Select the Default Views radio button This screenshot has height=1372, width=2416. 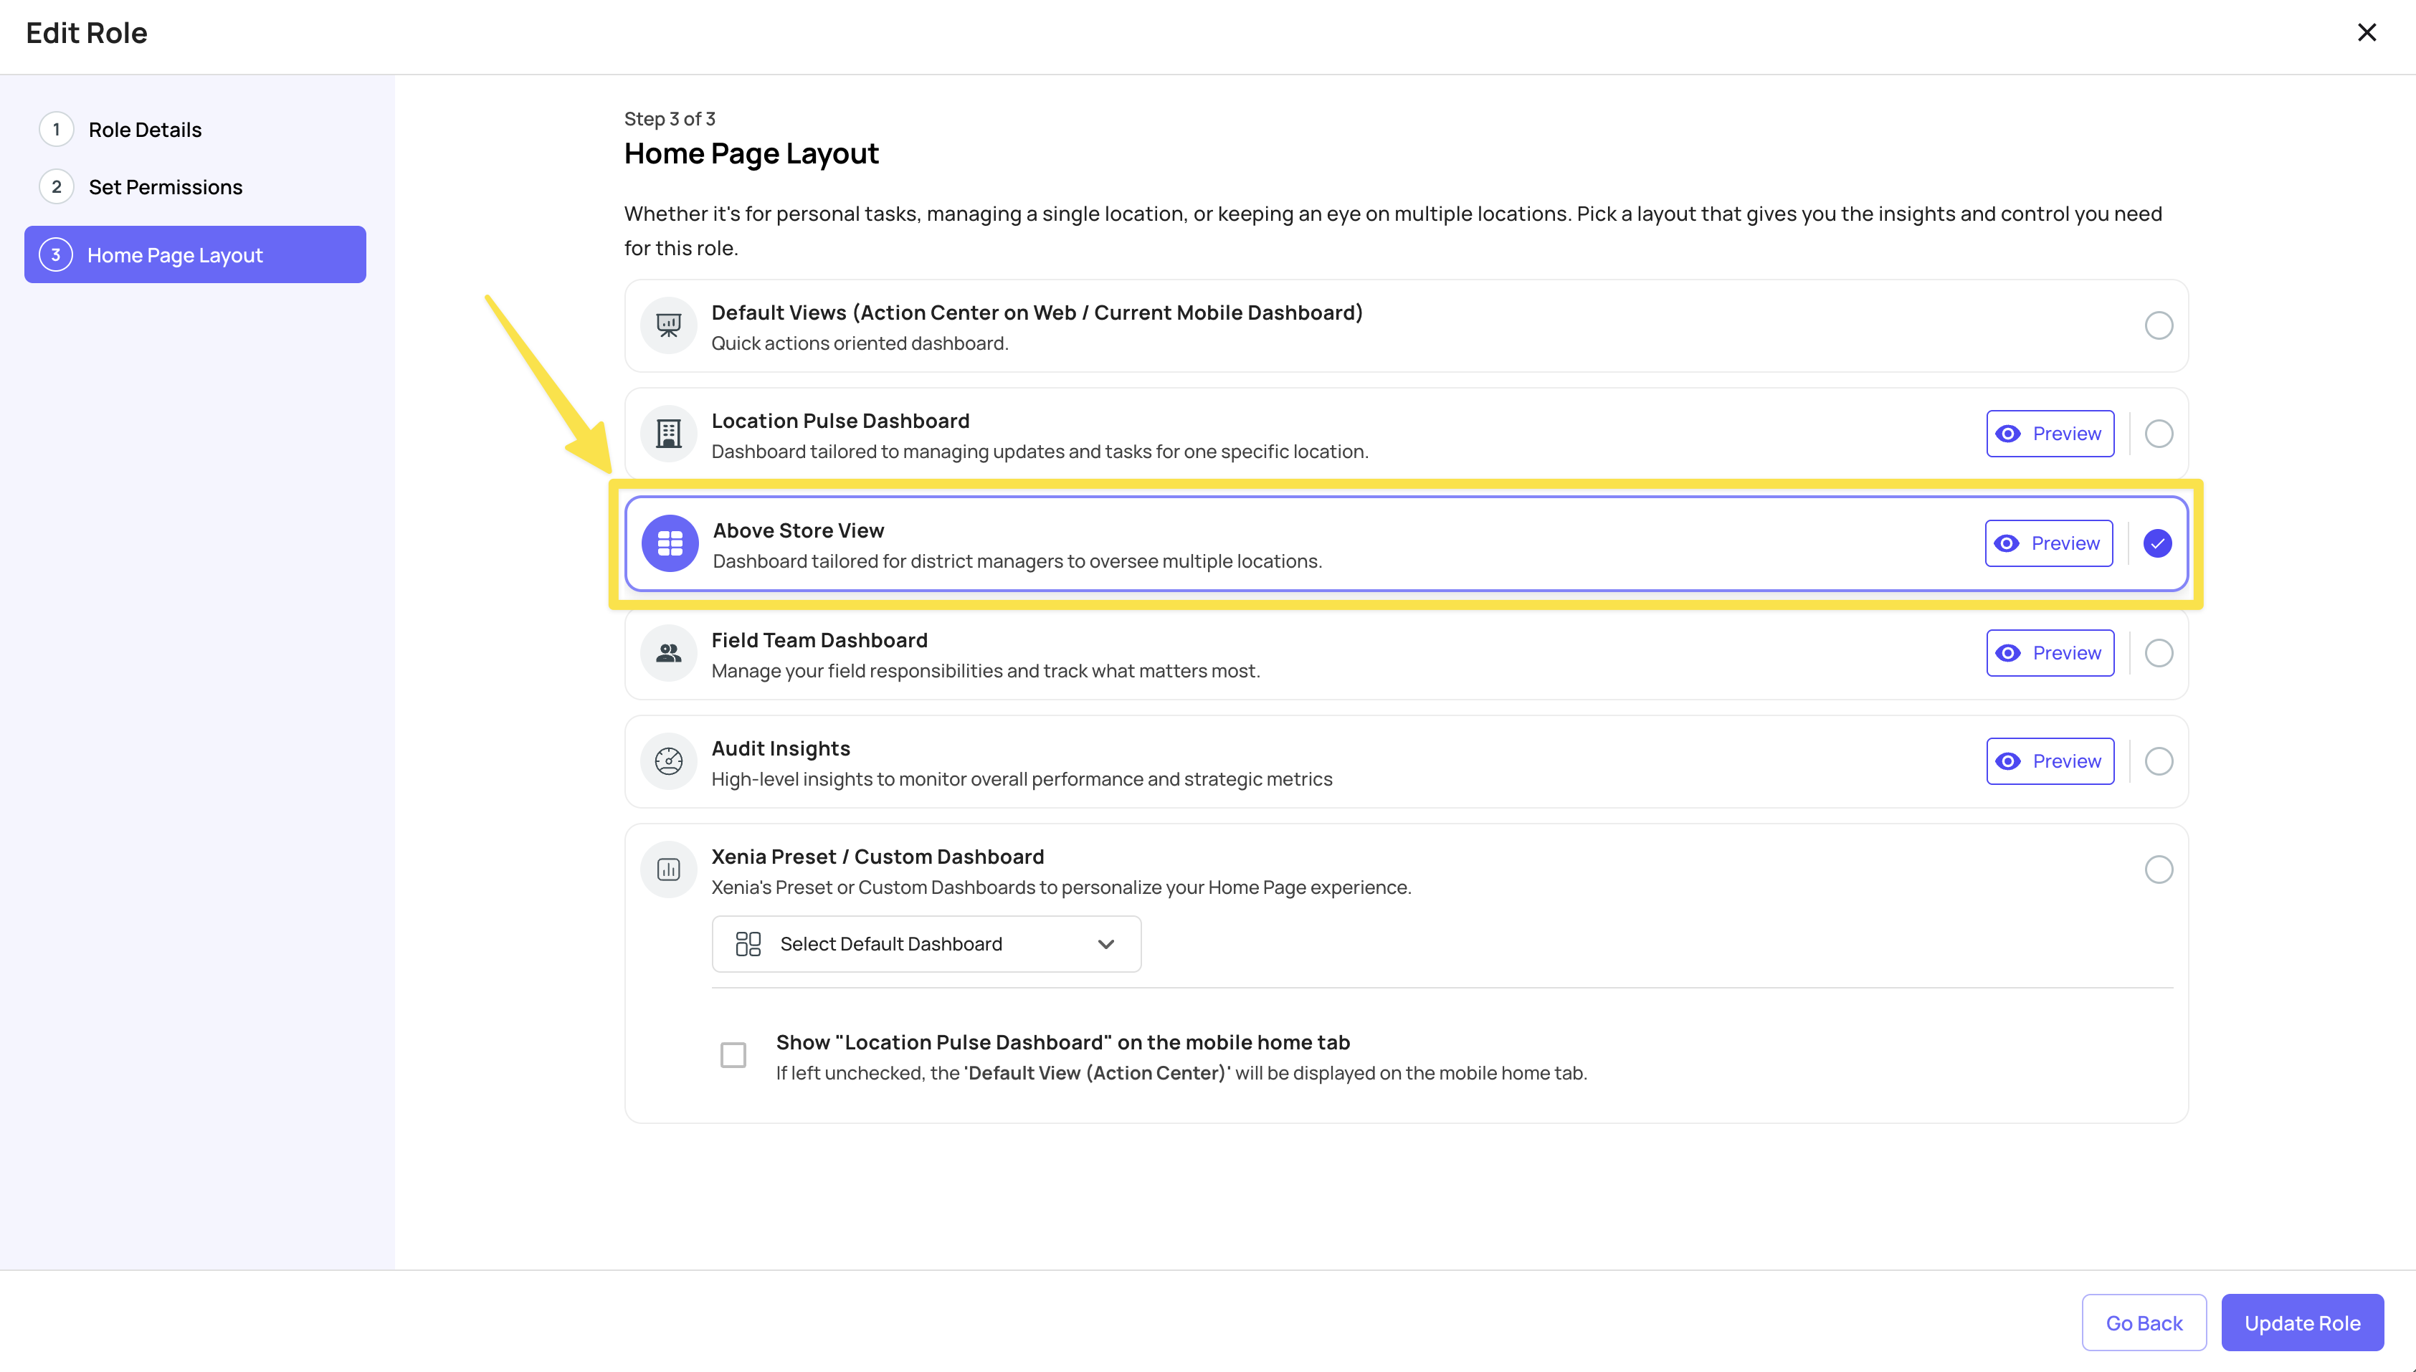(x=2158, y=326)
